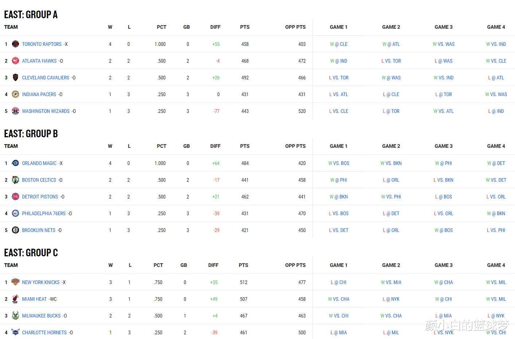Open Pistons Game 4 result L VS. ORL
The height and width of the screenshot is (339, 515).
[496, 197]
